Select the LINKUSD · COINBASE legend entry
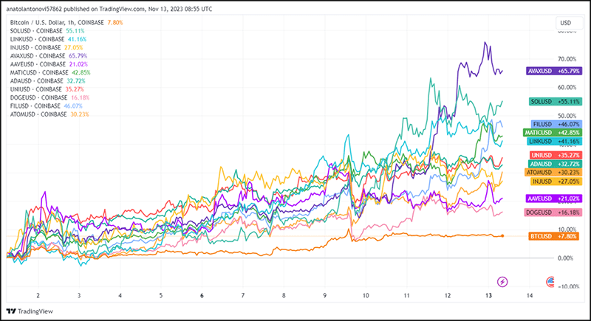The height and width of the screenshot is (321, 591). pos(48,39)
